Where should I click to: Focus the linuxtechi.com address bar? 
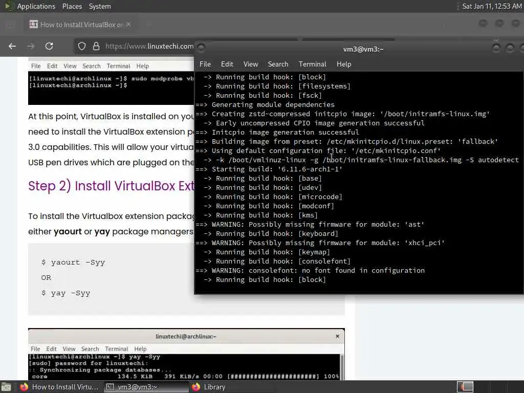pyautogui.click(x=149, y=46)
